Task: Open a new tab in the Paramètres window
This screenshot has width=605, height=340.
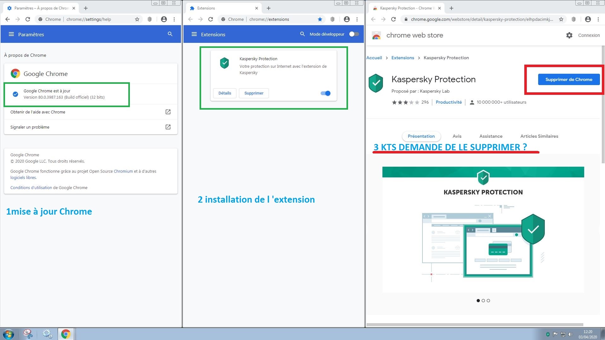Action: coord(86,8)
